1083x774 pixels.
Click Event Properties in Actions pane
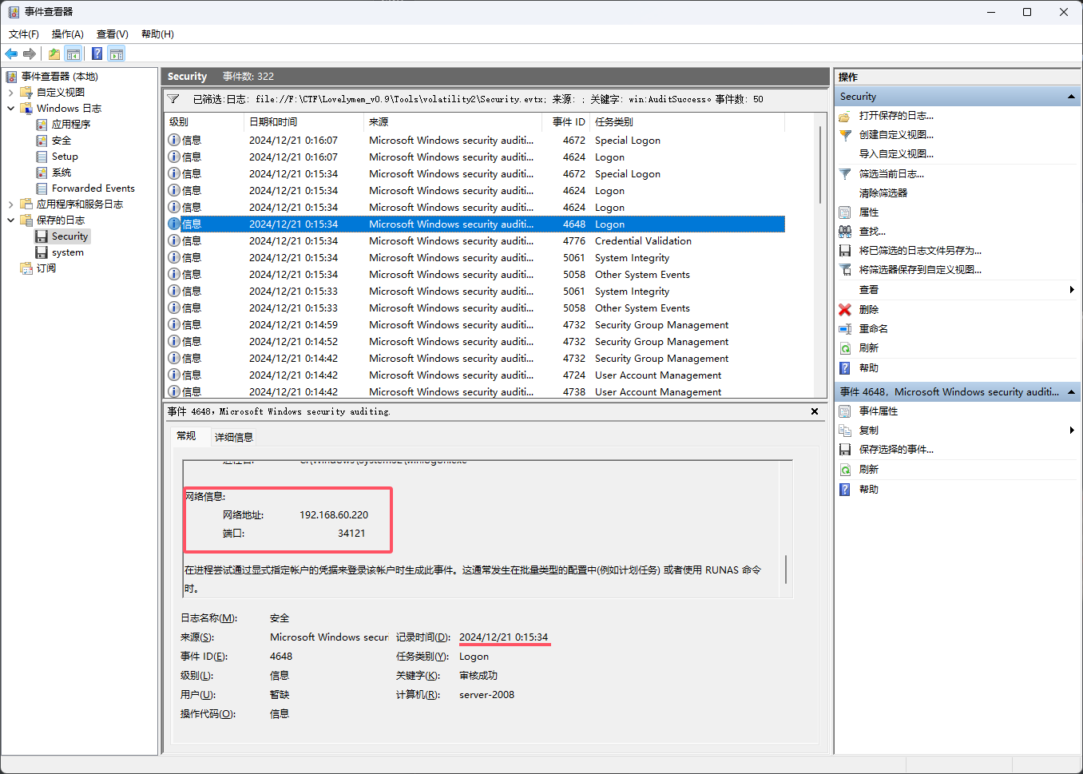[x=878, y=411]
